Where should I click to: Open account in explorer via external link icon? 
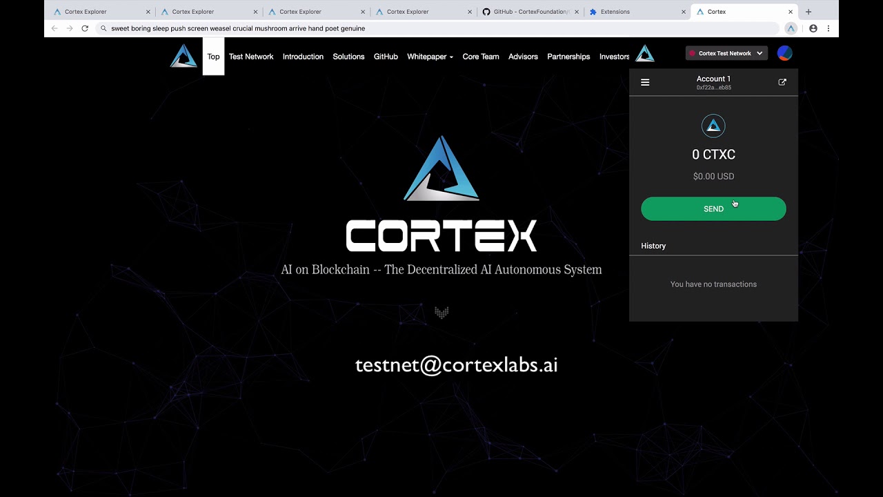[782, 82]
